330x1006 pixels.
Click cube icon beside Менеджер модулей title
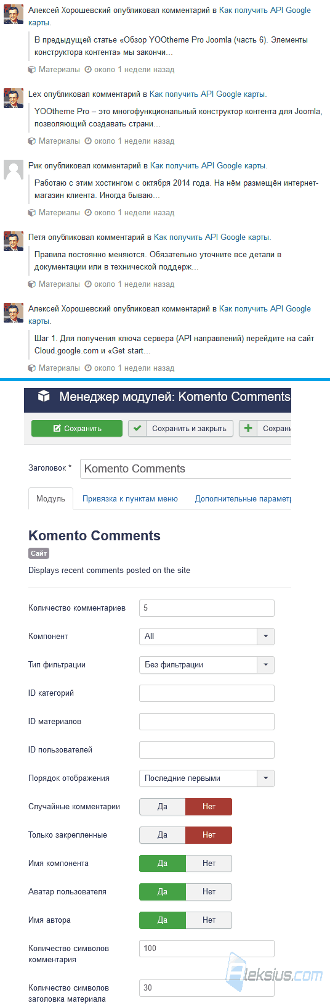44,396
